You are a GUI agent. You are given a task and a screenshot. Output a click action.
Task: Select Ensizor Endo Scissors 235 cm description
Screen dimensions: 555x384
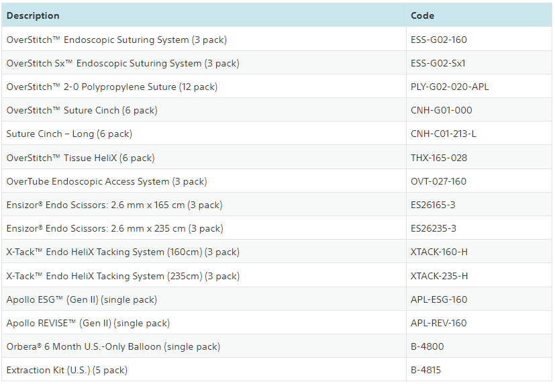114,228
